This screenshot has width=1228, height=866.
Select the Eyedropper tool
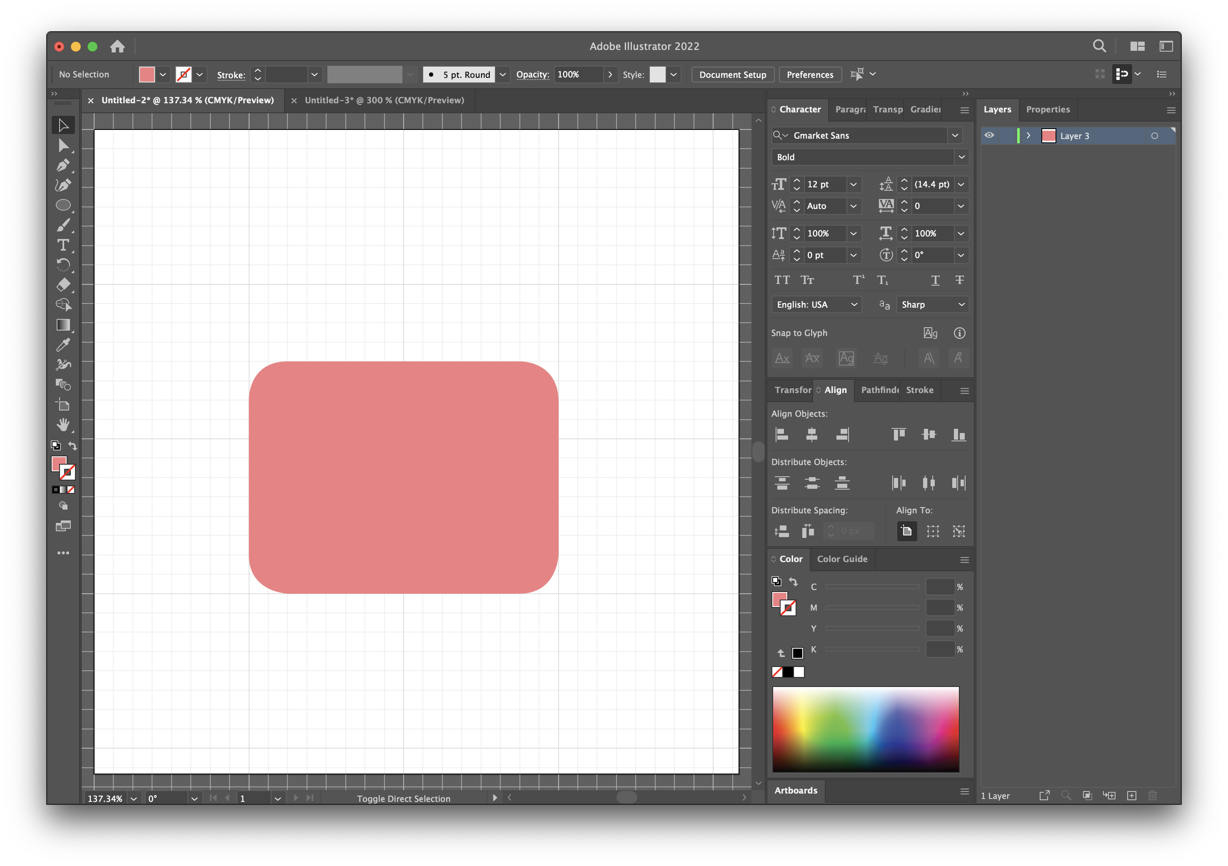coord(63,345)
